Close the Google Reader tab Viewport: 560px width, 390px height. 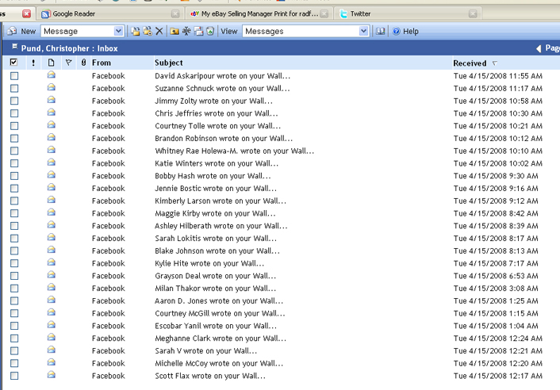click(175, 14)
